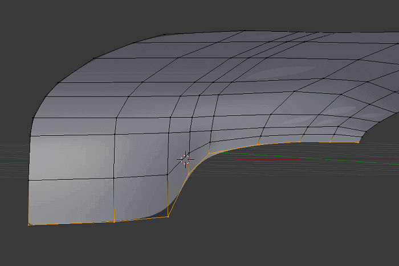Select the rightmost orange-highlighted vertex

pyautogui.click(x=359, y=142)
